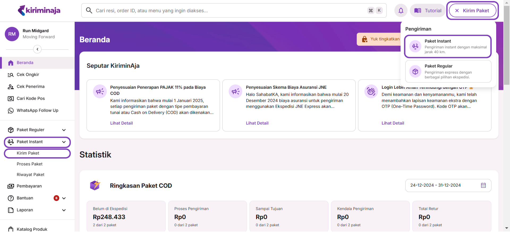Open WhatsApp Follow Up from sidebar
Image resolution: width=510 pixels, height=232 pixels.
tap(37, 111)
